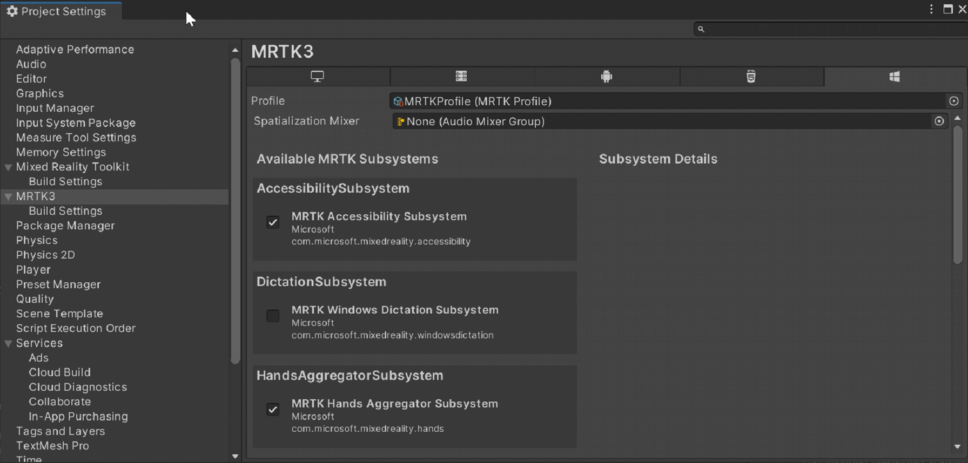Screen dimensions: 968x463
Task: Open Editor settings
Action: pyautogui.click(x=31, y=79)
